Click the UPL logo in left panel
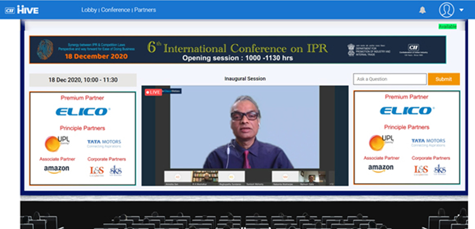The width and height of the screenshot is (475, 229). [x=57, y=143]
